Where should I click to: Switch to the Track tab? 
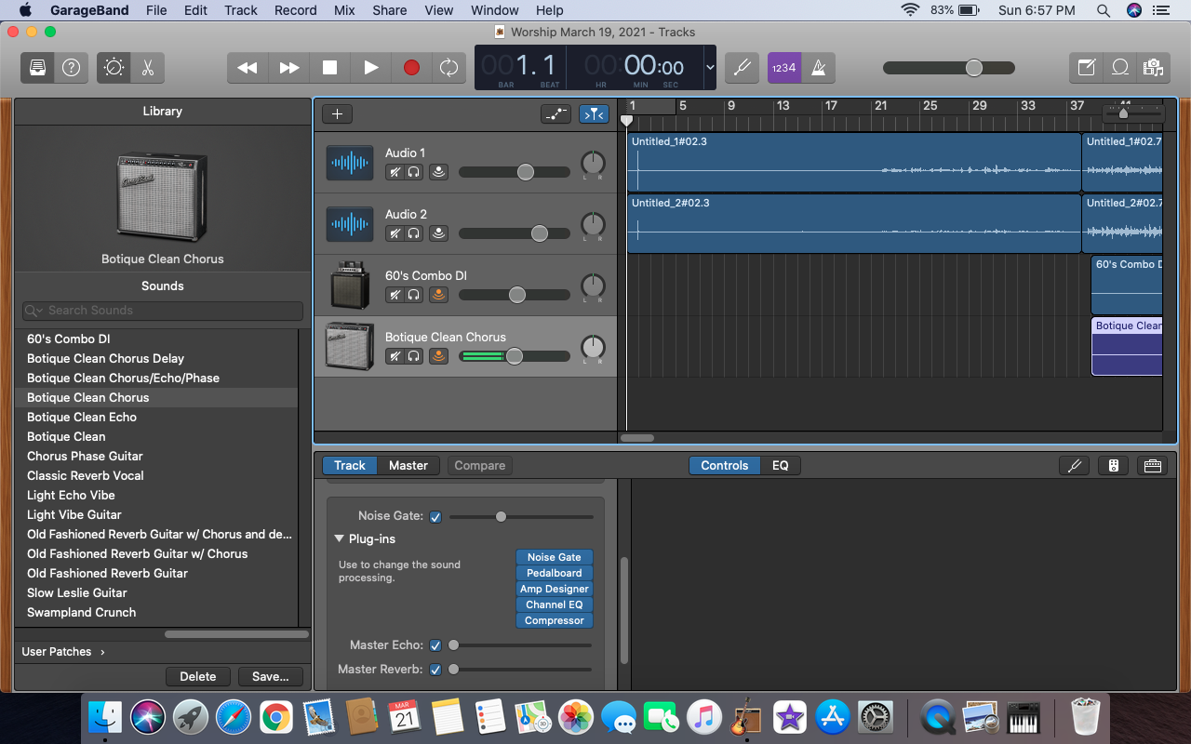350,466
